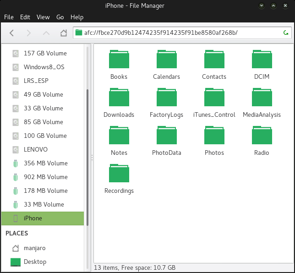Open the File menu
295x273 pixels.
9,17
